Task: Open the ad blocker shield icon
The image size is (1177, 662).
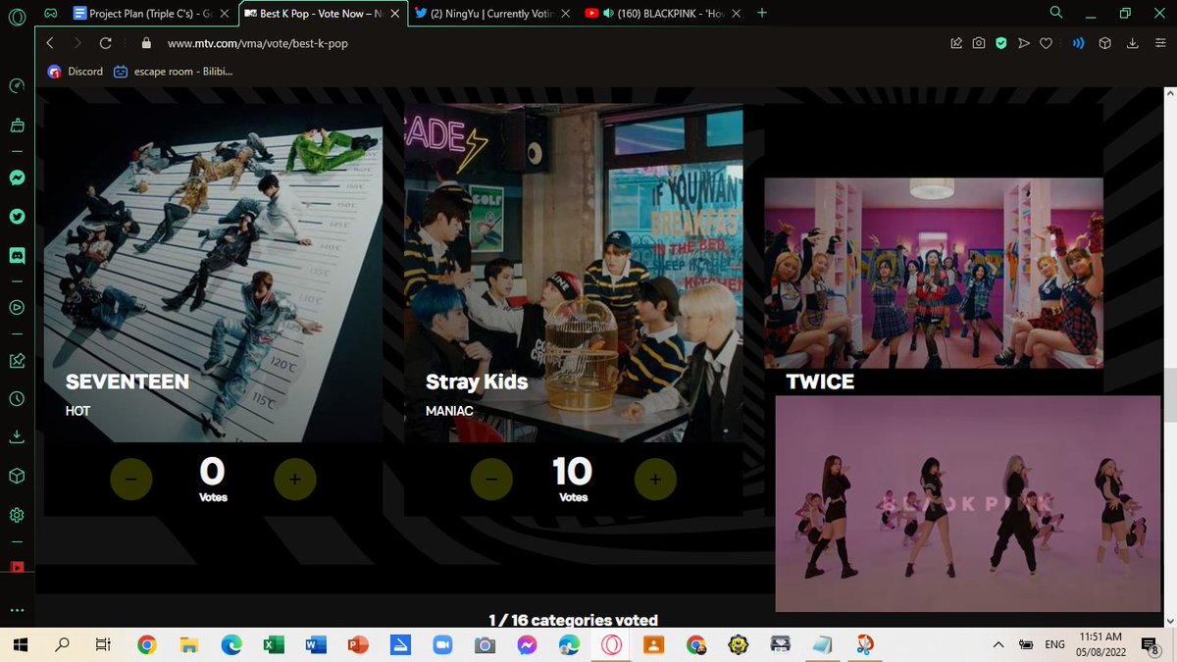Action: (x=1001, y=43)
